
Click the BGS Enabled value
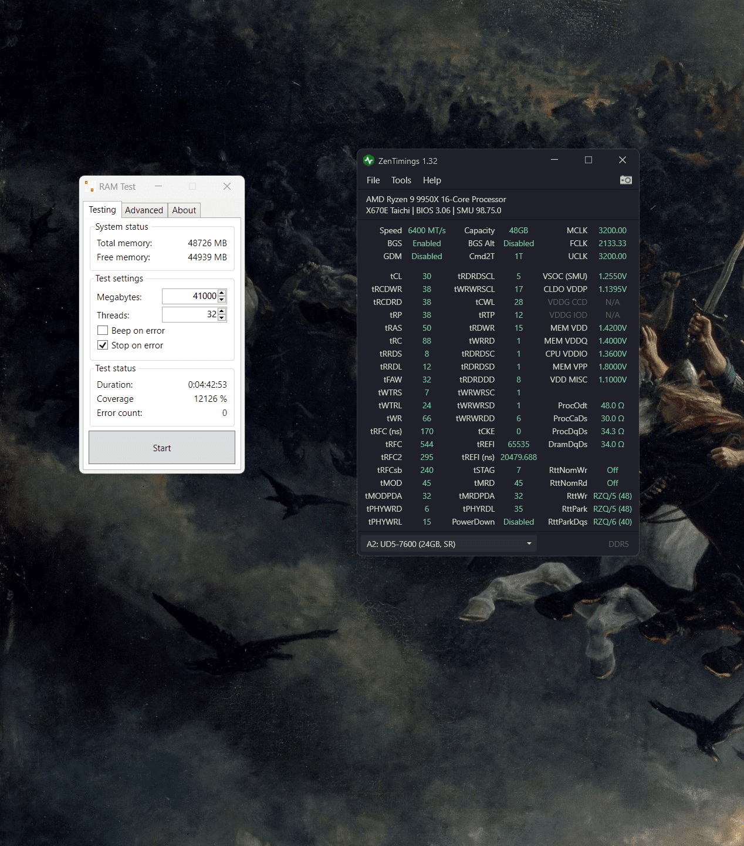point(427,243)
